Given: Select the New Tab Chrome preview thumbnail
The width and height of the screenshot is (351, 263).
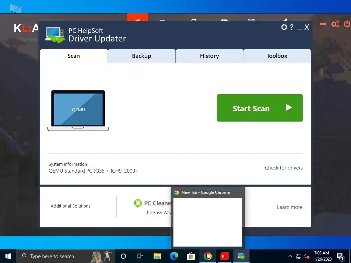Looking at the screenshot, I should pos(207,222).
